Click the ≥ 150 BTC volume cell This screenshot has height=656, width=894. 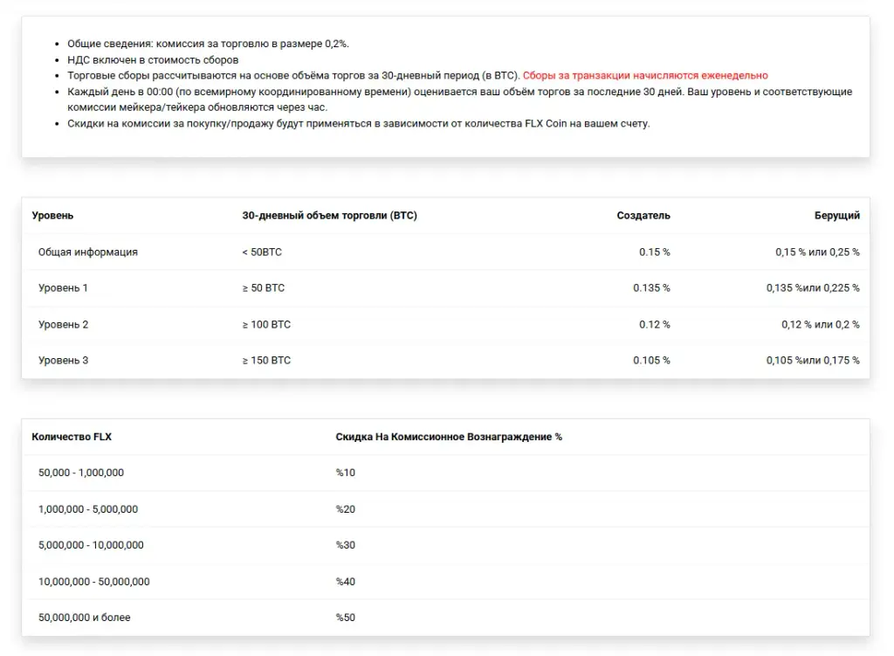266,360
